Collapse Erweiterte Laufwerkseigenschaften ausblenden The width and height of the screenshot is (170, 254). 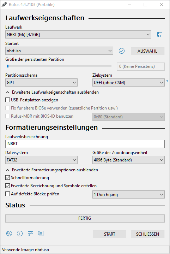[x=52, y=92]
